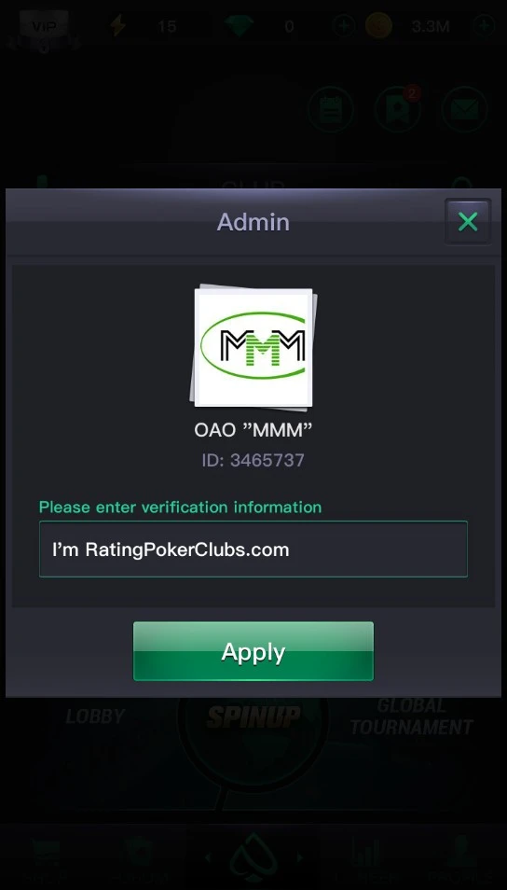Open the SpinUp game mode

pos(253,716)
